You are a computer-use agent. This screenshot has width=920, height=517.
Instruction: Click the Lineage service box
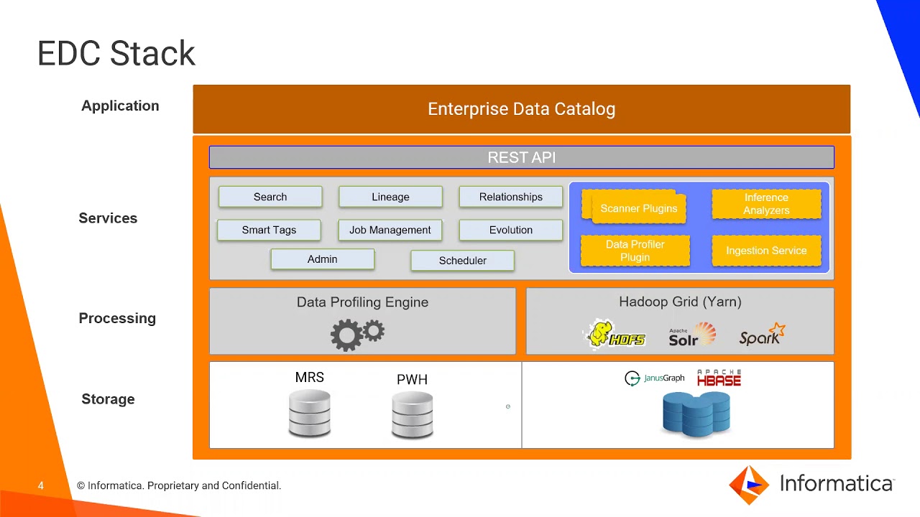[x=390, y=197]
